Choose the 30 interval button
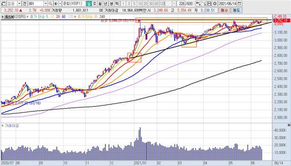 click(151, 4)
